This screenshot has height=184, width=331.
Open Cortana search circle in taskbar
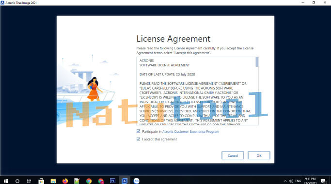[x=17, y=181]
